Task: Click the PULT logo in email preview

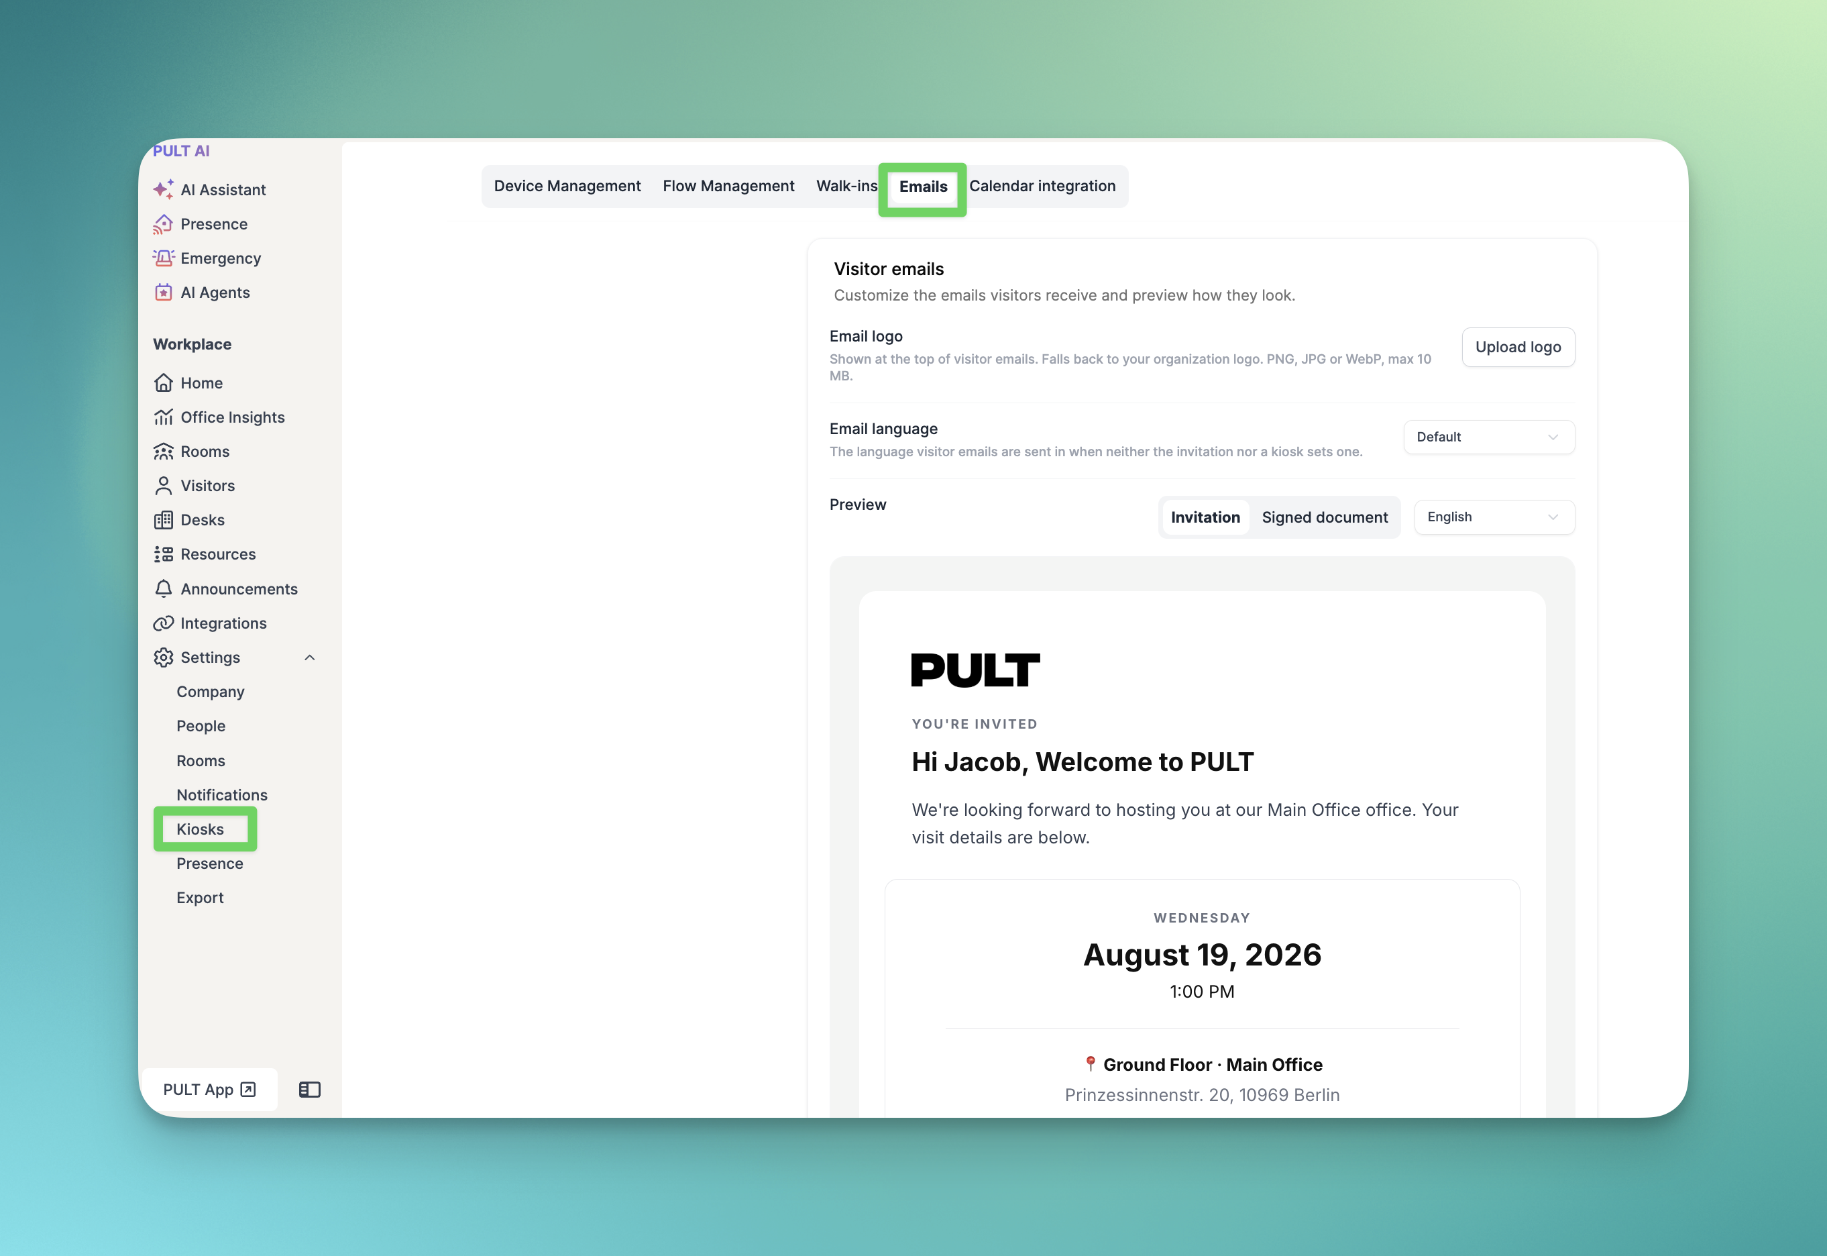Action: point(975,670)
